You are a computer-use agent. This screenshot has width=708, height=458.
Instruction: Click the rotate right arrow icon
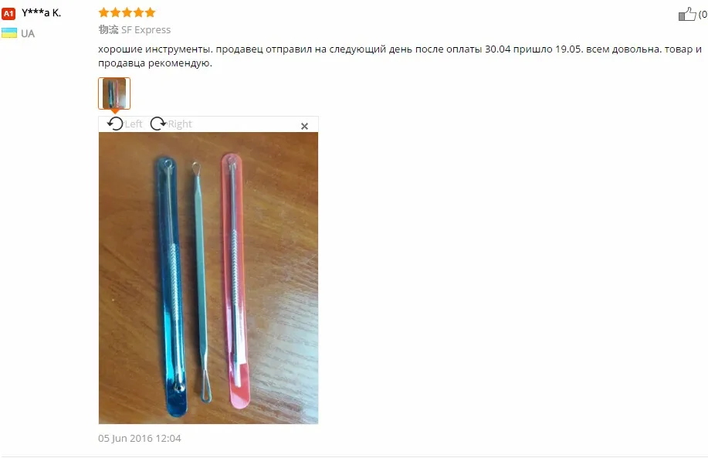click(158, 124)
